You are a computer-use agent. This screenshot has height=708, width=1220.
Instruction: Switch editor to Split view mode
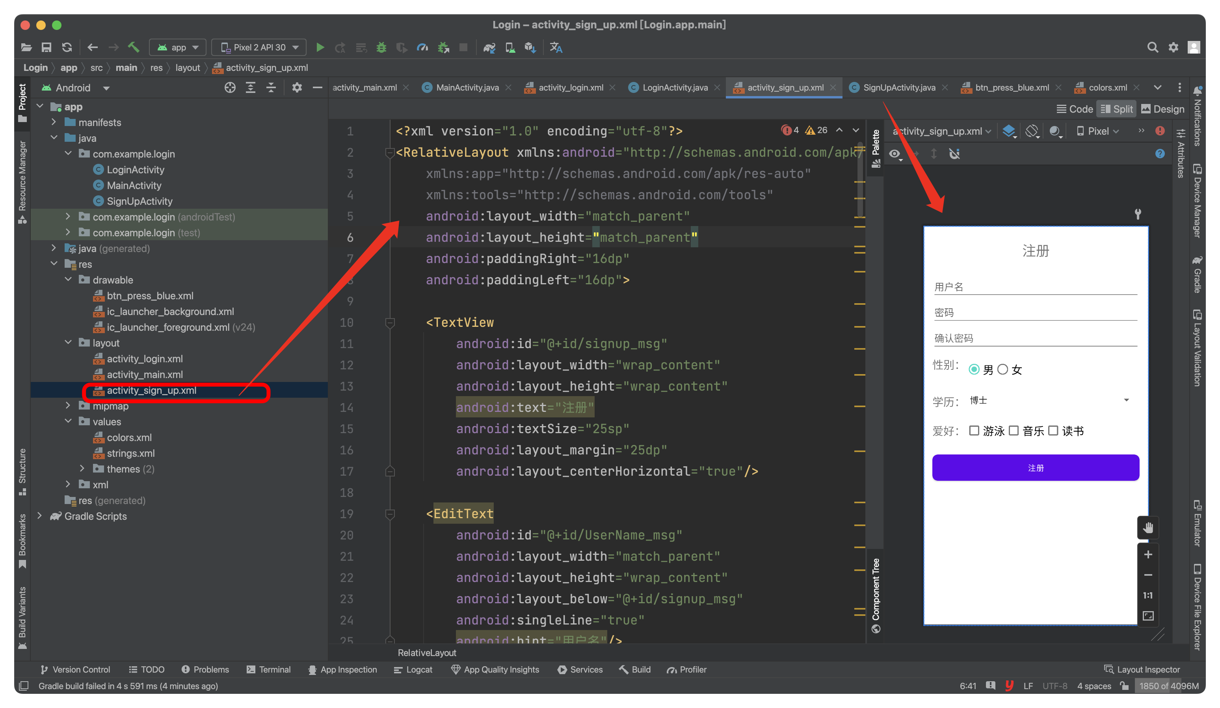coord(1116,109)
